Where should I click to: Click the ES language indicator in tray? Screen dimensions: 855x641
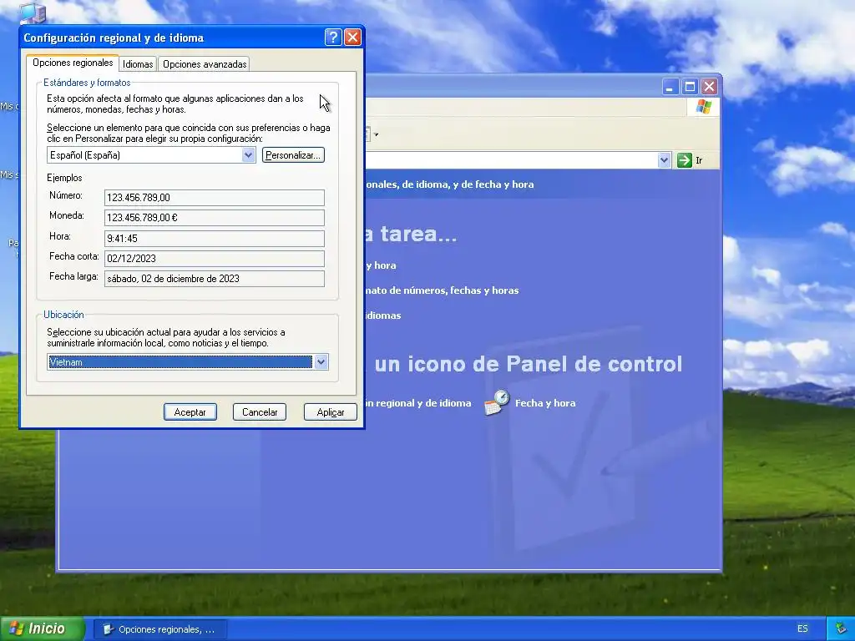pos(802,628)
